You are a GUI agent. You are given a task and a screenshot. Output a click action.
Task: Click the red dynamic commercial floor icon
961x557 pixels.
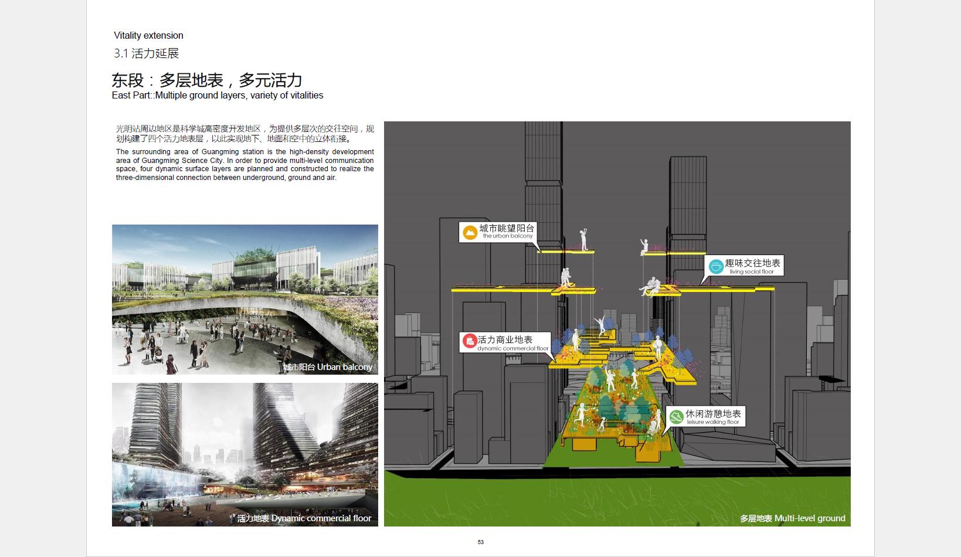(x=470, y=341)
